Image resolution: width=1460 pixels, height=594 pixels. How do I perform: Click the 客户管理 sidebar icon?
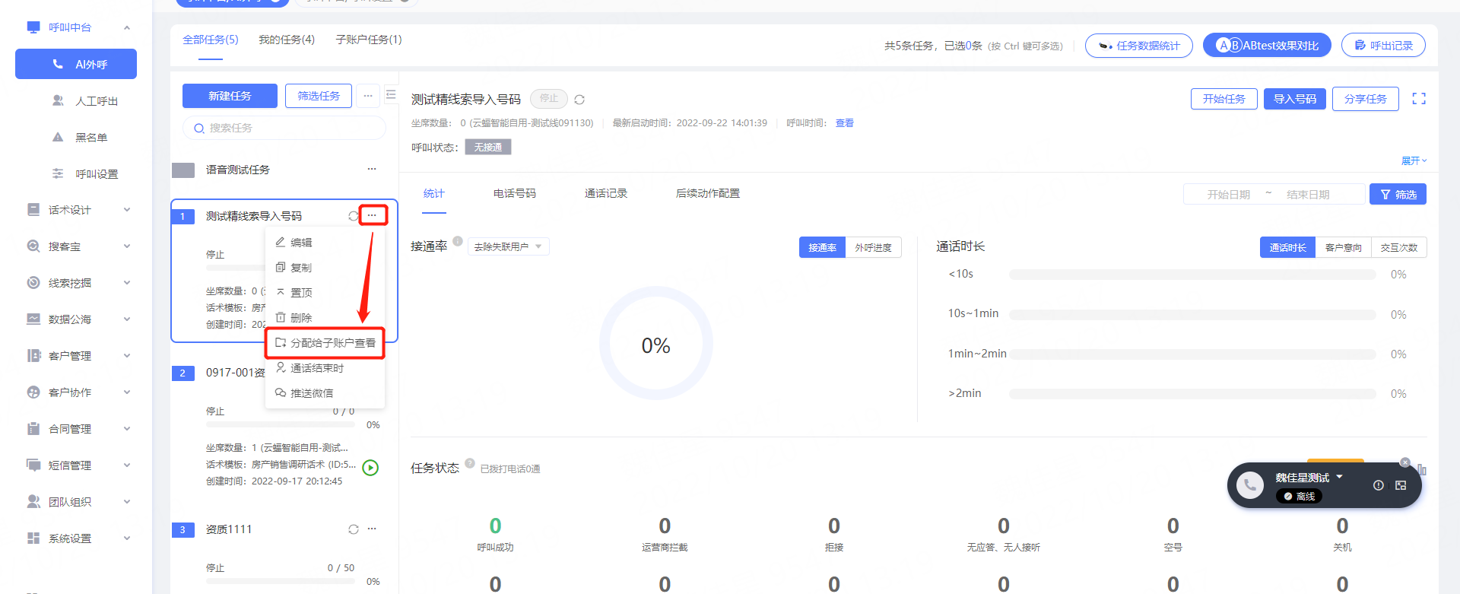click(x=33, y=355)
